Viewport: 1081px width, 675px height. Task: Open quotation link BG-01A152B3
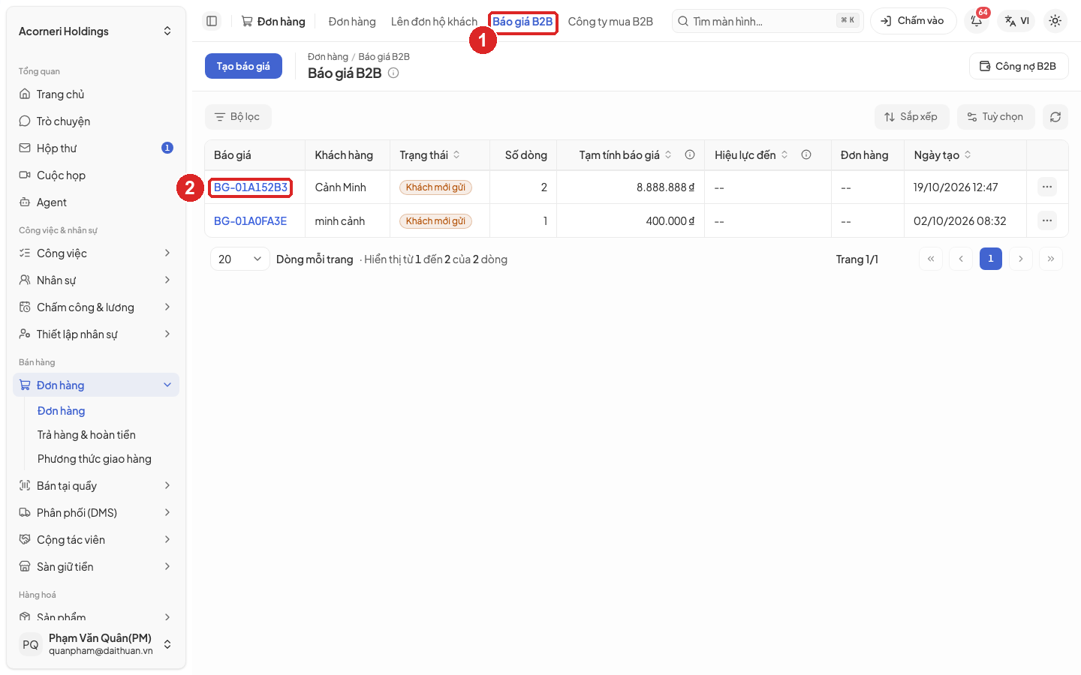coord(251,187)
